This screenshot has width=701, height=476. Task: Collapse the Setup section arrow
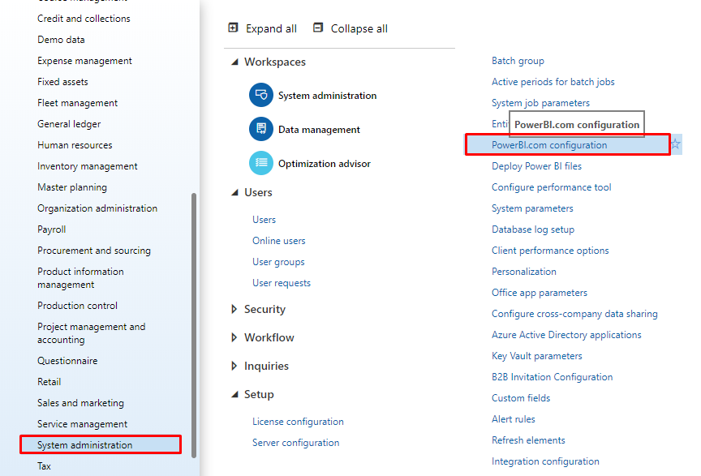[234, 394]
